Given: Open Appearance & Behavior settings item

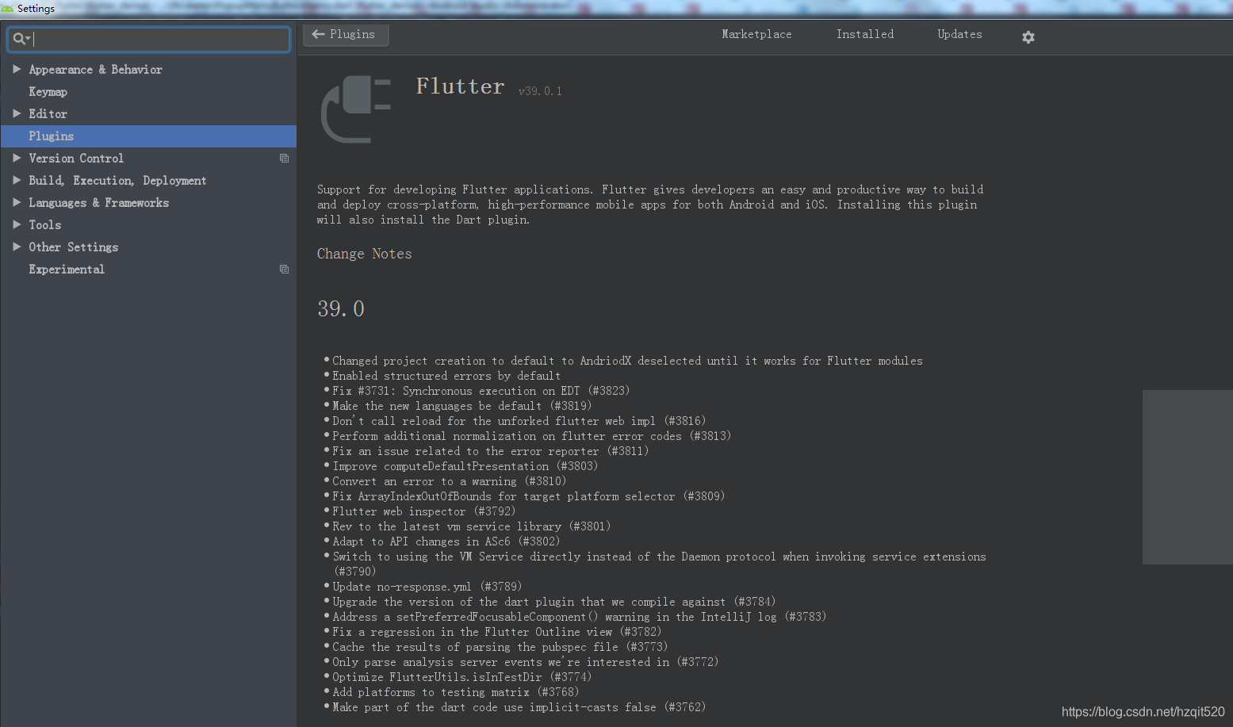Looking at the screenshot, I should point(95,70).
